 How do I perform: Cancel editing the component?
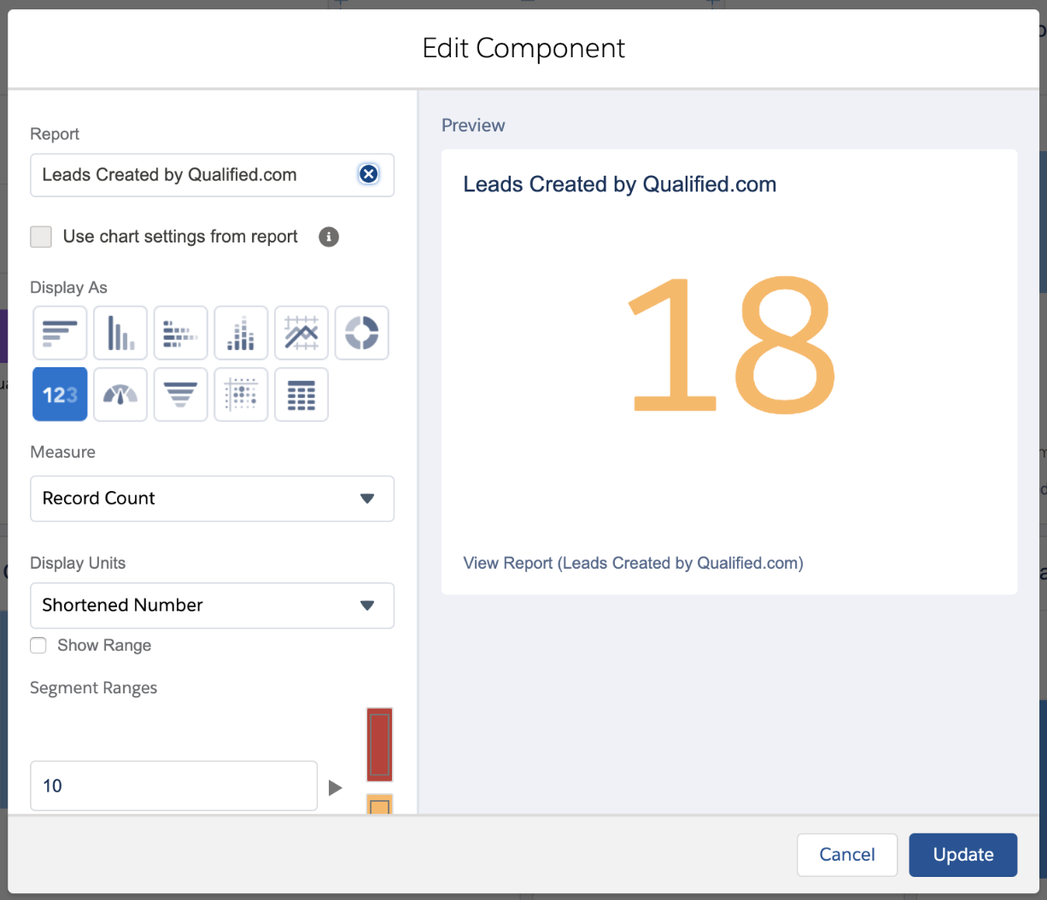847,855
